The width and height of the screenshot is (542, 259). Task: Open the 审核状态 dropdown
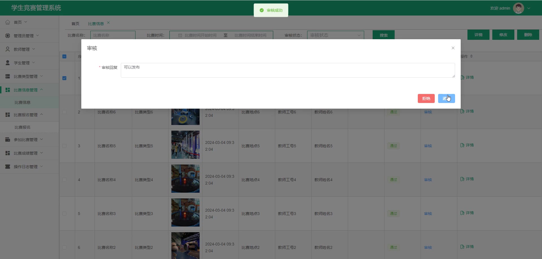coord(335,35)
